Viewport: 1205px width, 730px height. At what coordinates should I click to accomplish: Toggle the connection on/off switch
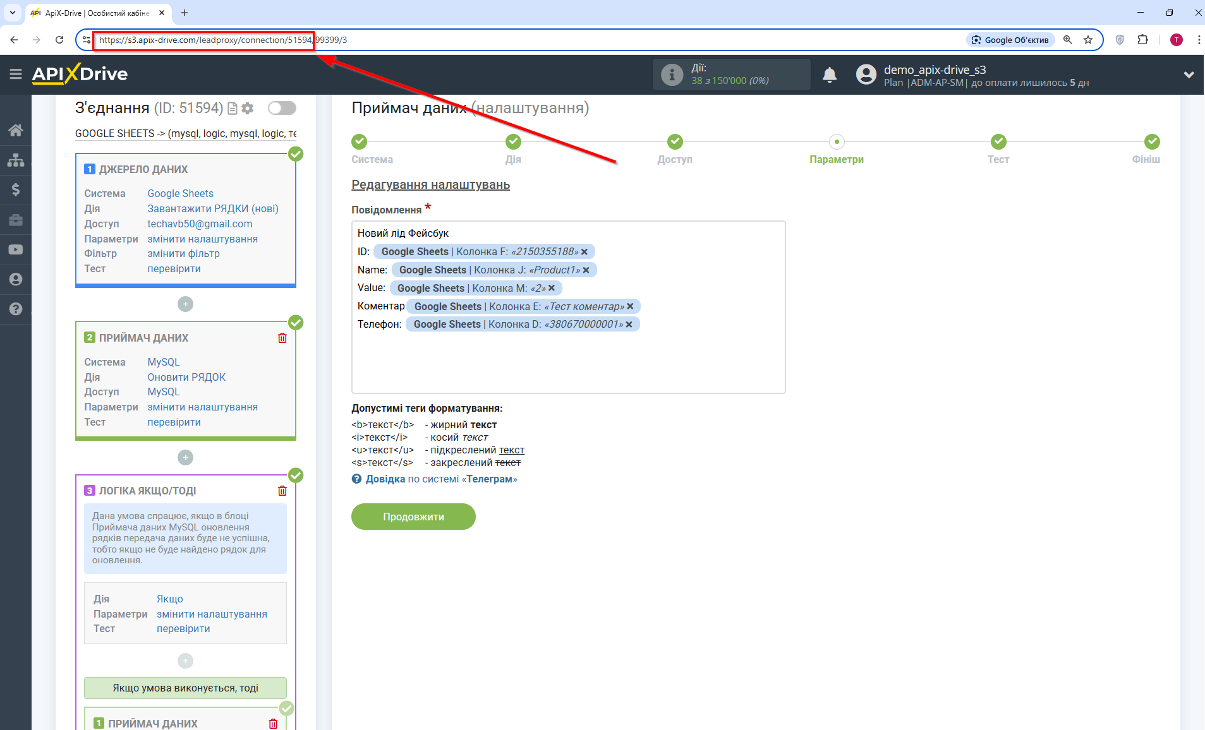(x=282, y=108)
